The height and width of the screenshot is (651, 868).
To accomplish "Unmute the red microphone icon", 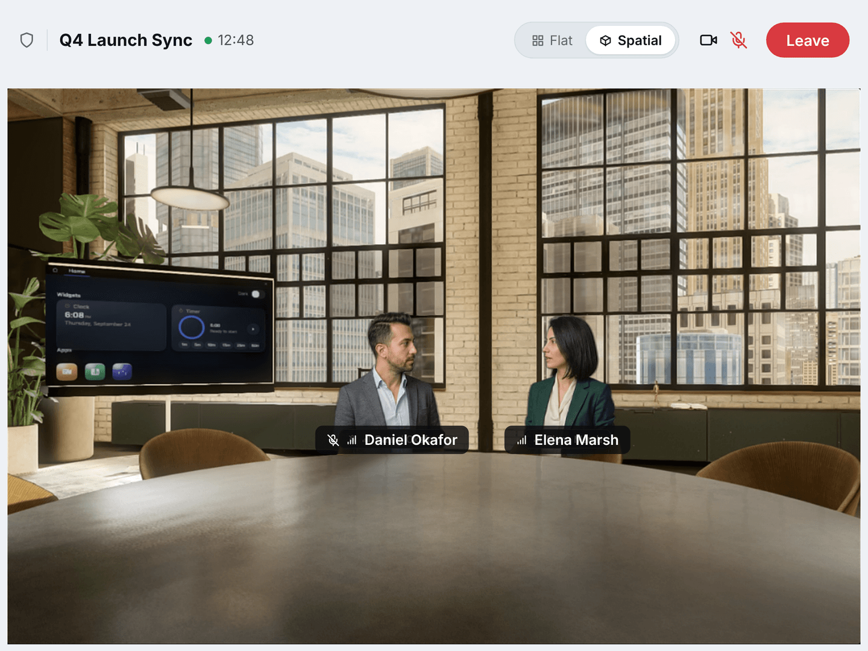I will (x=738, y=40).
